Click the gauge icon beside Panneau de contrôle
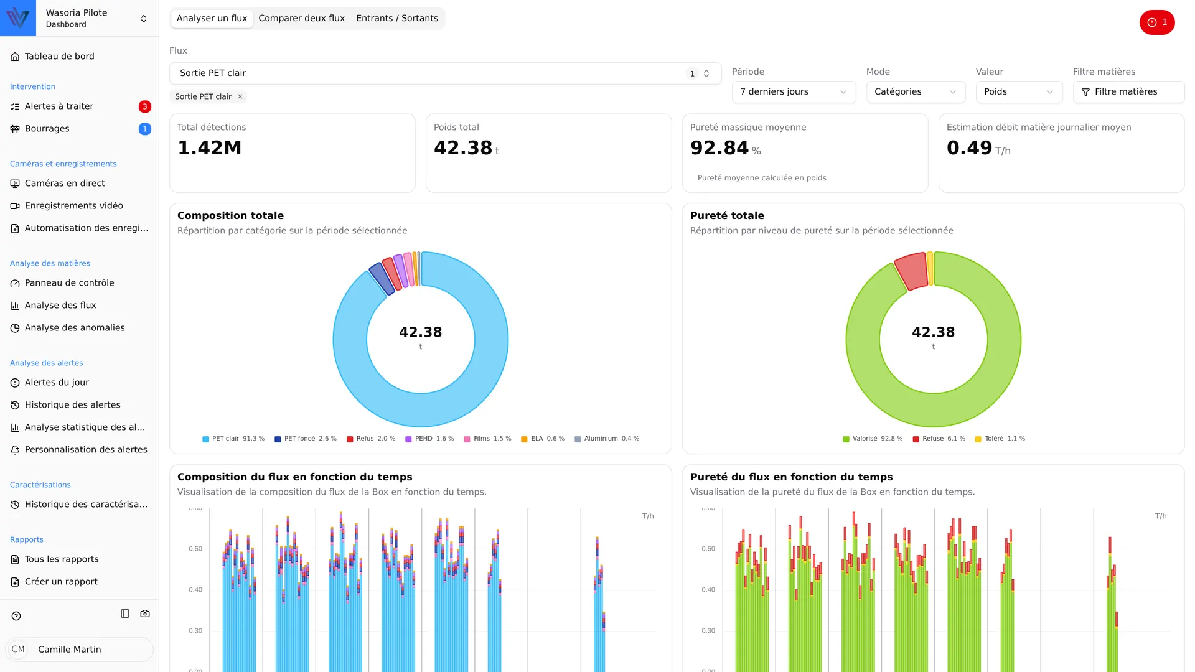The height and width of the screenshot is (672, 1195). pyautogui.click(x=15, y=283)
